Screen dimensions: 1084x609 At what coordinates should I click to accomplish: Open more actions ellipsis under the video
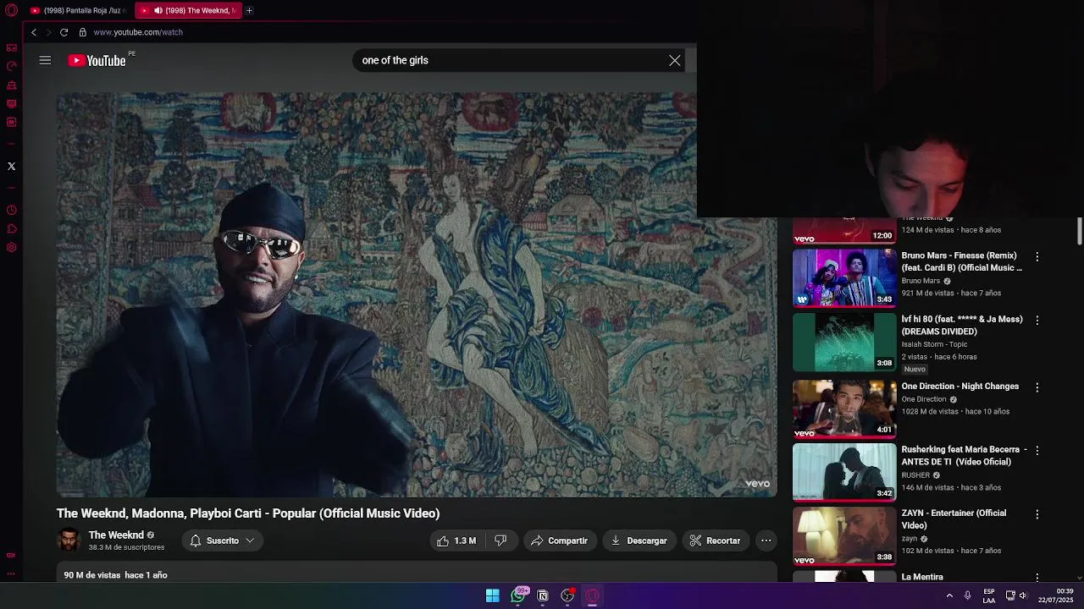coord(766,540)
